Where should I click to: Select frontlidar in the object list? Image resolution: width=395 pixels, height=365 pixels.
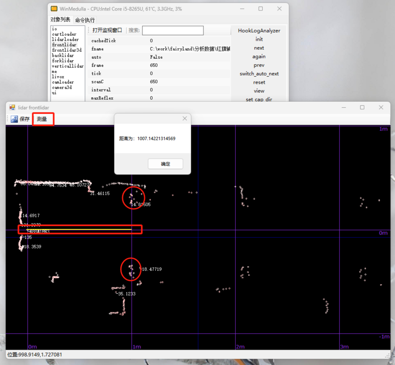pos(64,45)
